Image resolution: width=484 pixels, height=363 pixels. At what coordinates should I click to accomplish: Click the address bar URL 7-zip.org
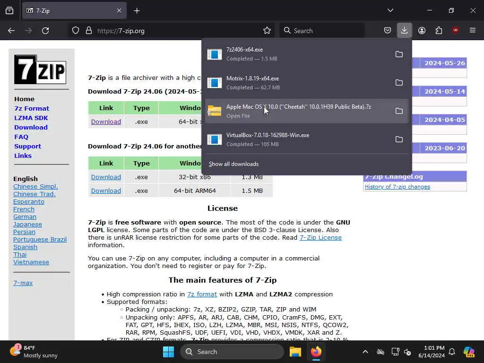tap(121, 31)
